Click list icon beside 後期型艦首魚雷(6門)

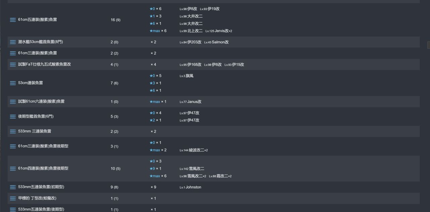click(13, 116)
